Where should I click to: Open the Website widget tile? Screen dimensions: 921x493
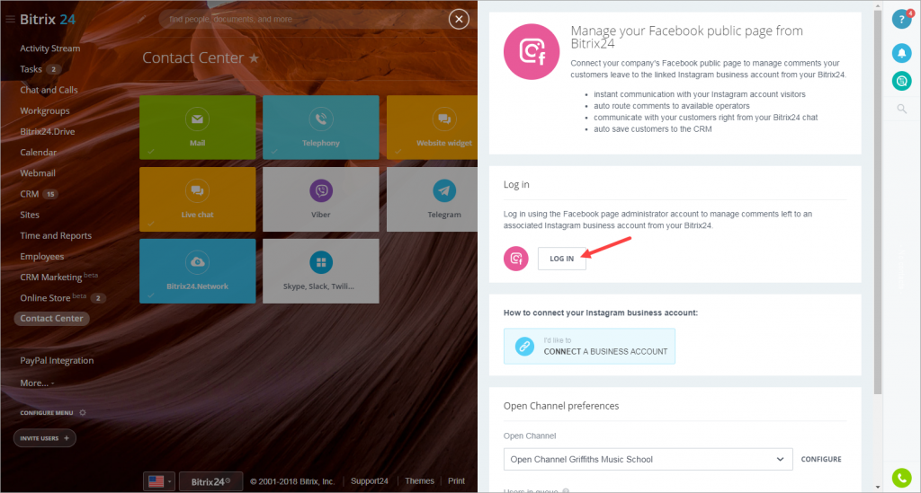click(433, 128)
